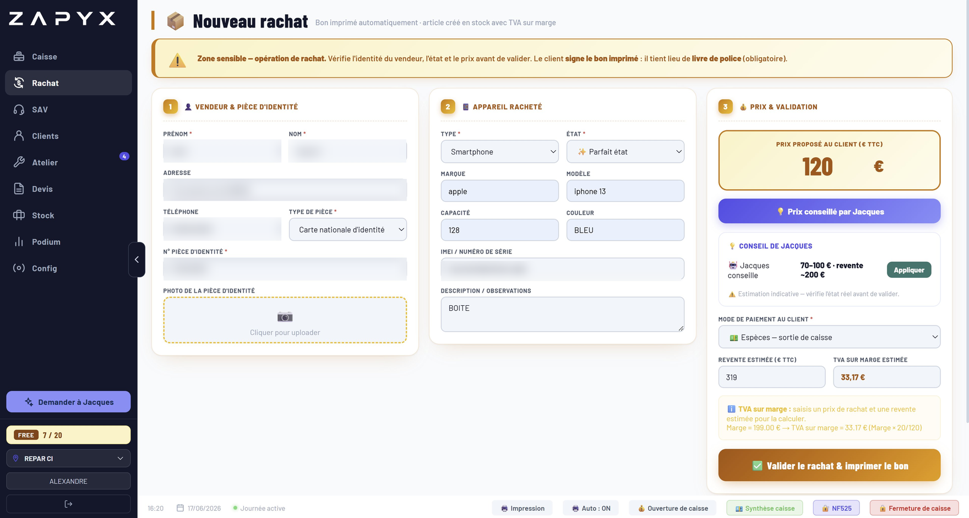Image resolution: width=969 pixels, height=518 pixels.
Task: Click the green checkmark icon on Valider button
Action: point(758,466)
